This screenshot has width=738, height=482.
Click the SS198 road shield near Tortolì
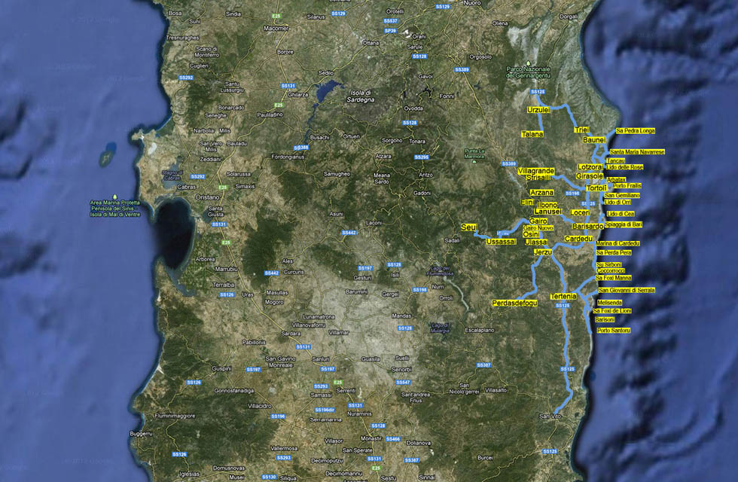pos(572,193)
